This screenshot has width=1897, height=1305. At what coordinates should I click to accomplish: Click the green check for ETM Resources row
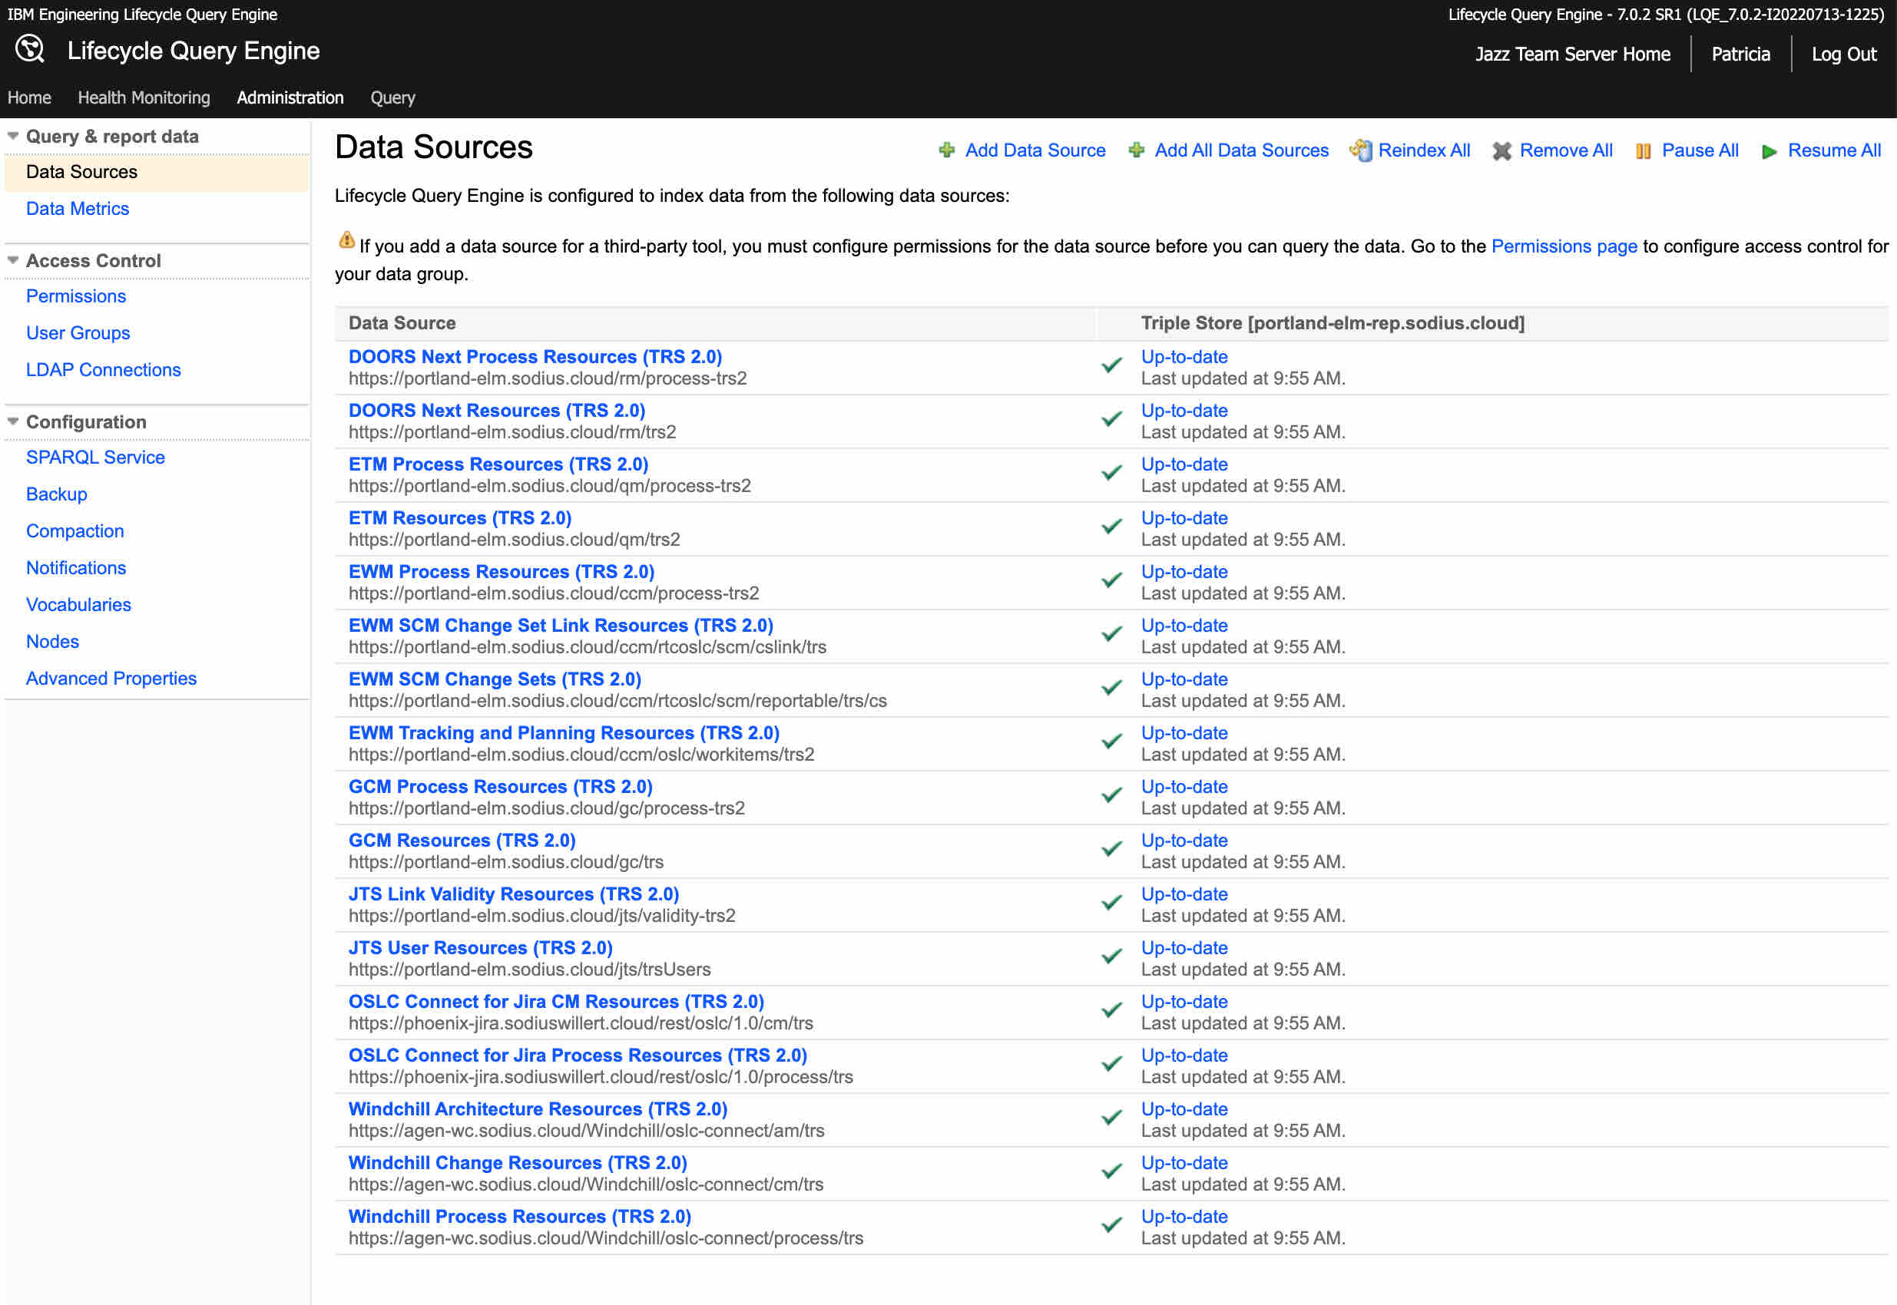(x=1111, y=527)
